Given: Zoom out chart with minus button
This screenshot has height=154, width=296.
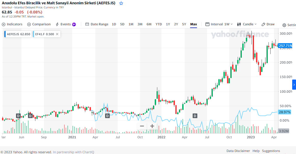Looking at the screenshot, I should tap(142, 126).
